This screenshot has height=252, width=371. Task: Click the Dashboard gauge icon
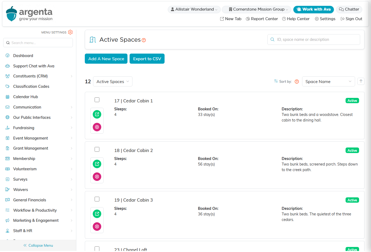(x=7, y=56)
